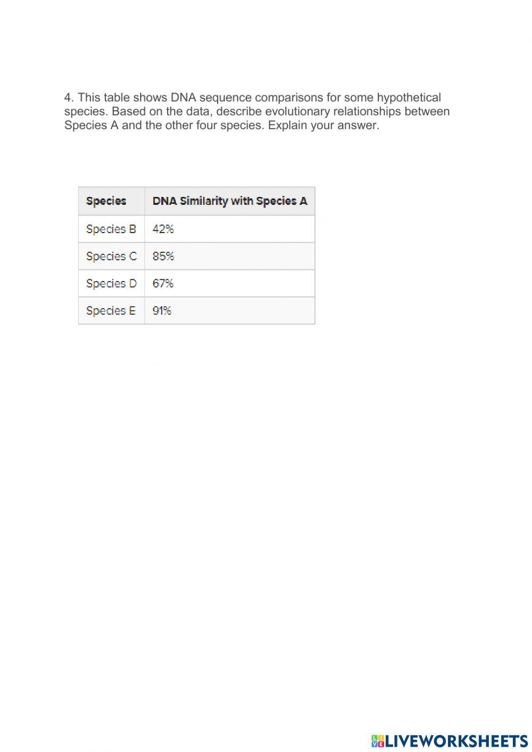The height and width of the screenshot is (752, 532).
Task: Select the "Species" column header
Action: [106, 201]
